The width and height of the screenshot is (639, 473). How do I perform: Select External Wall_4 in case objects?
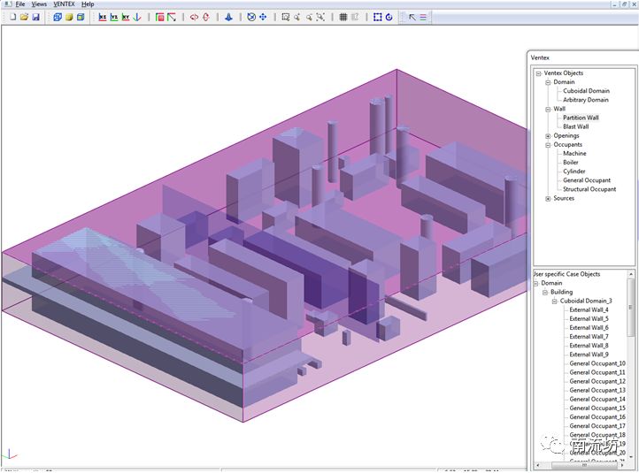click(x=589, y=310)
